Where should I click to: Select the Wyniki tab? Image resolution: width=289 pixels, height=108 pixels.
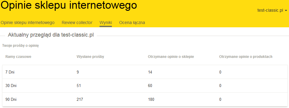[106, 22]
